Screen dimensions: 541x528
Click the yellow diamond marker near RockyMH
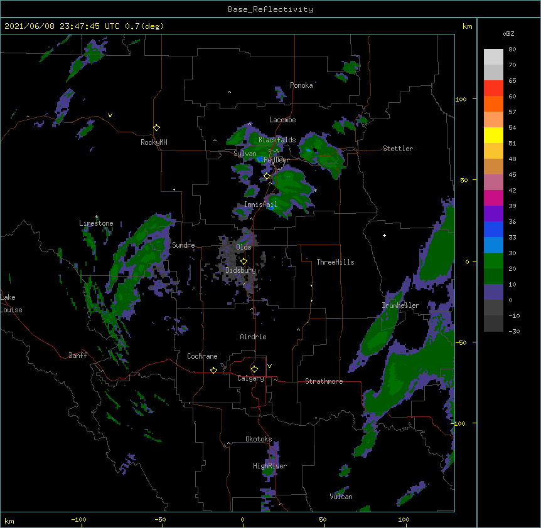pyautogui.click(x=156, y=128)
